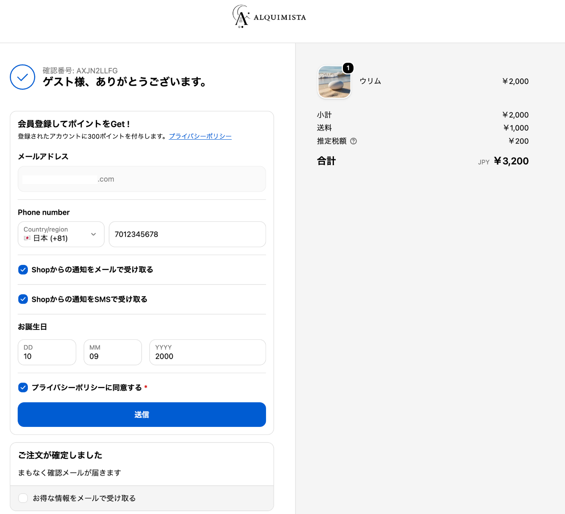Click the 送信 submit button
The height and width of the screenshot is (514, 565).
pyautogui.click(x=142, y=414)
